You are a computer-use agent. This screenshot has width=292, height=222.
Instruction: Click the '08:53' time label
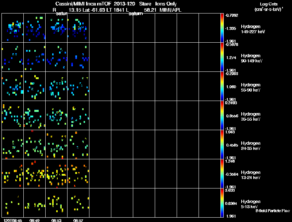(x=57, y=221)
